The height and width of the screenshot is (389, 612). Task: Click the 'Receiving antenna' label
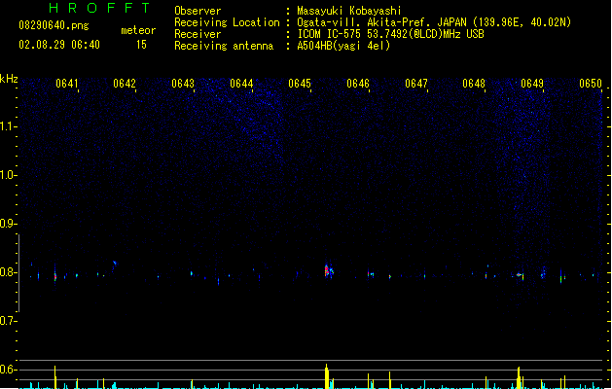pos(224,46)
